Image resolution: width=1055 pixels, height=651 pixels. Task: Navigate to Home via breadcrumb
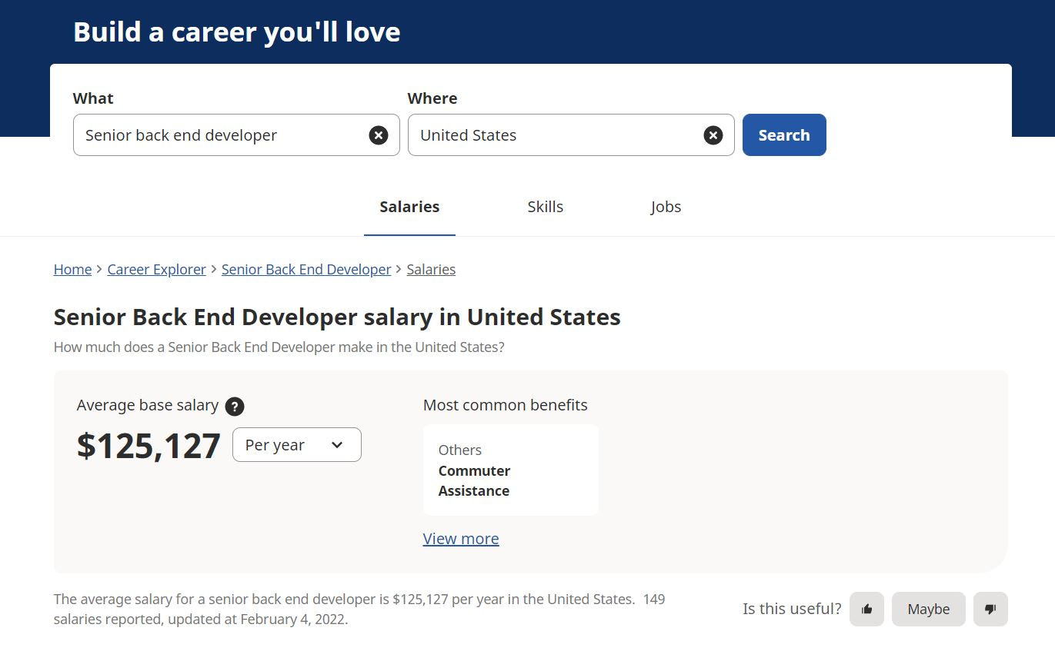pos(72,269)
